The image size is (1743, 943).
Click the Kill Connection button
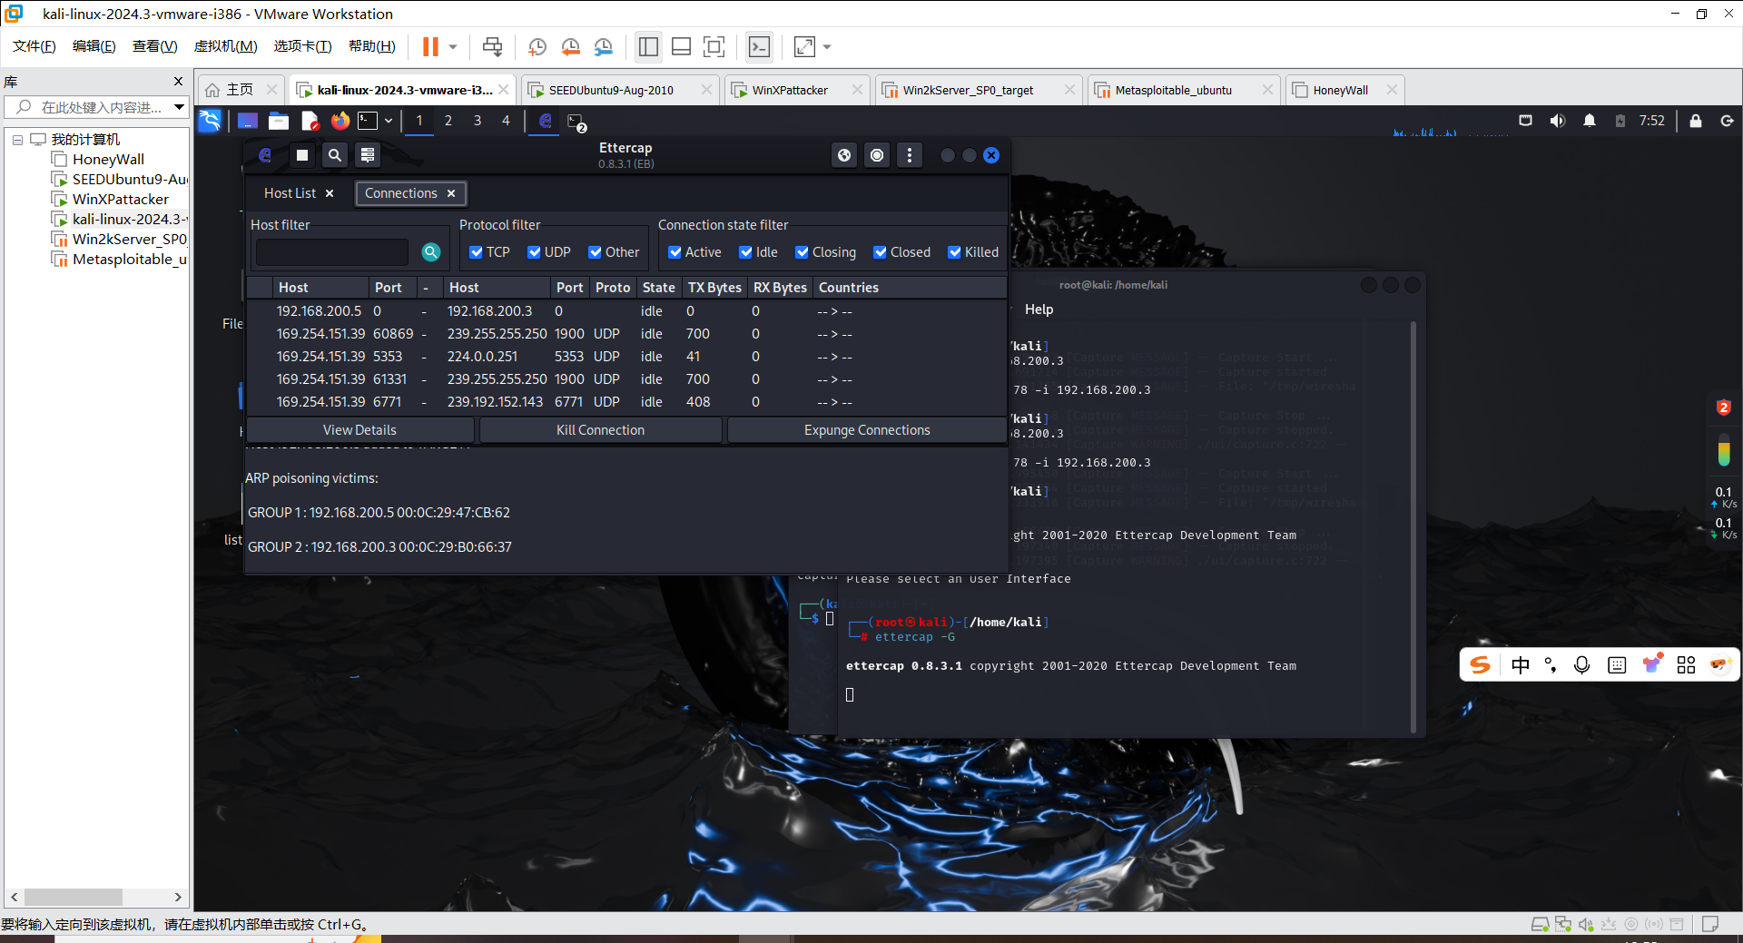coord(600,430)
